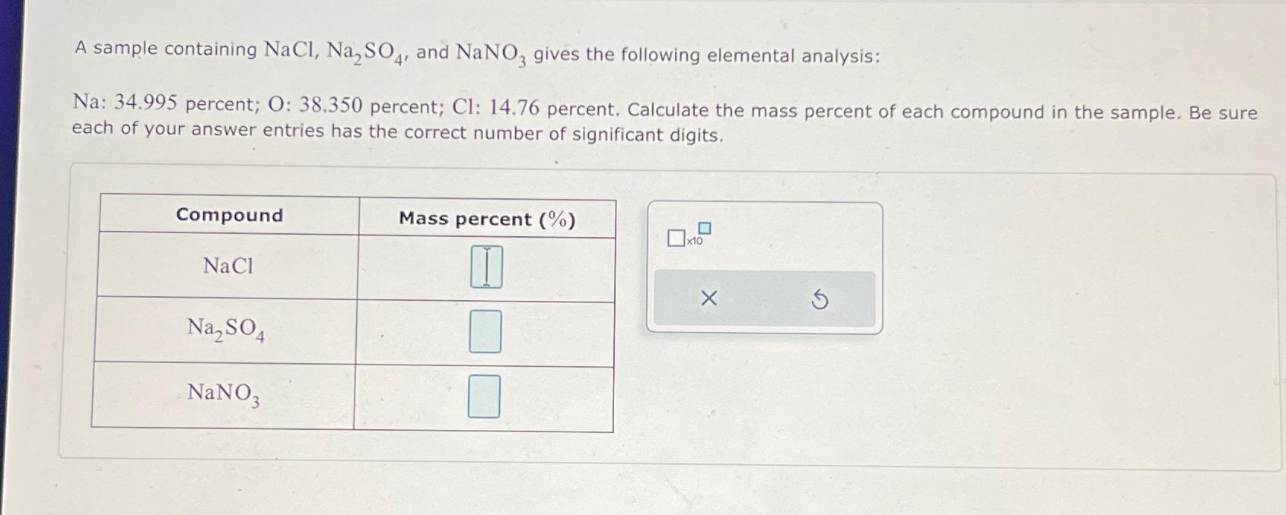Click the empty checkbox-style base entry square
The height and width of the screenshot is (515, 1286).
pyautogui.click(x=676, y=239)
